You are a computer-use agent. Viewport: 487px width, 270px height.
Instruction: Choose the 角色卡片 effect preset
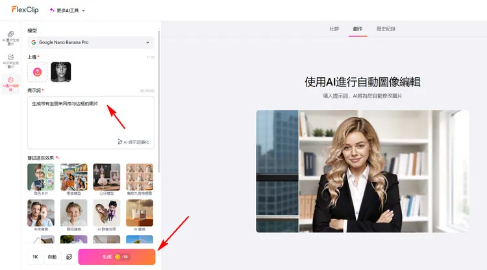pyautogui.click(x=41, y=177)
